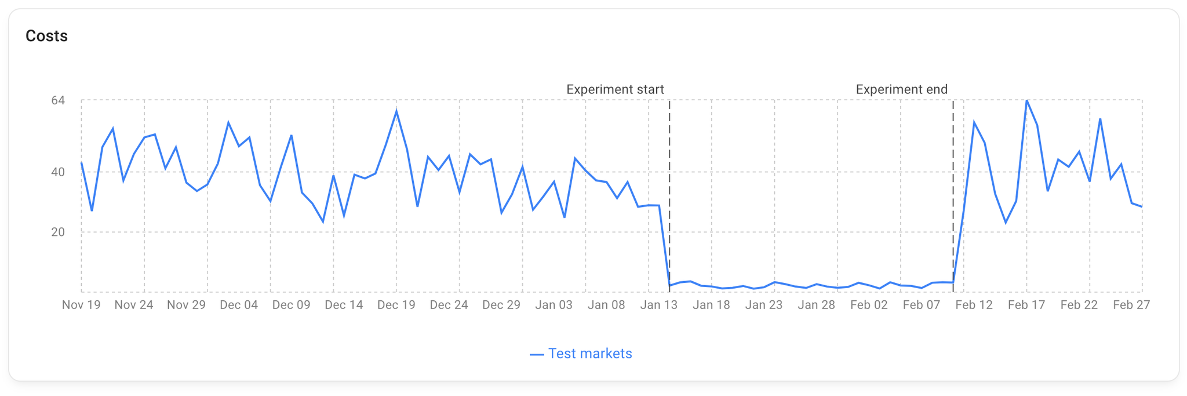Click the Jan 03 date label
Screen dimensions: 1187x396
click(554, 305)
